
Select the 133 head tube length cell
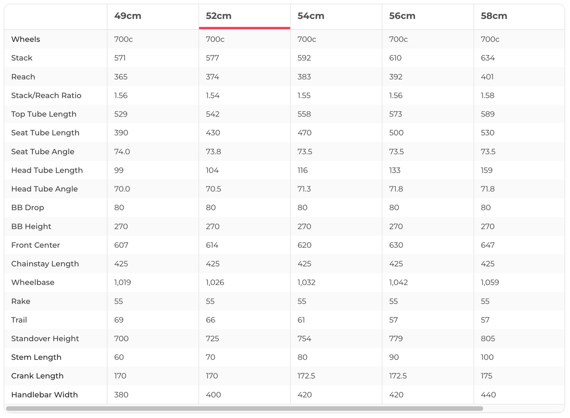tap(396, 170)
